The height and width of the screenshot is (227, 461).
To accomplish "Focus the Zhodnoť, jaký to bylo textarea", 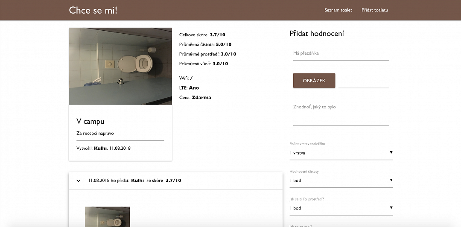I will point(341,114).
